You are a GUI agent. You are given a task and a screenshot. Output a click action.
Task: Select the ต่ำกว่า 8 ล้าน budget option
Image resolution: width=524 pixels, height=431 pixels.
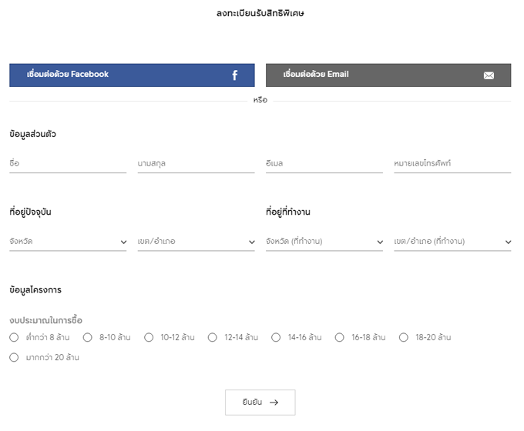tap(14, 337)
